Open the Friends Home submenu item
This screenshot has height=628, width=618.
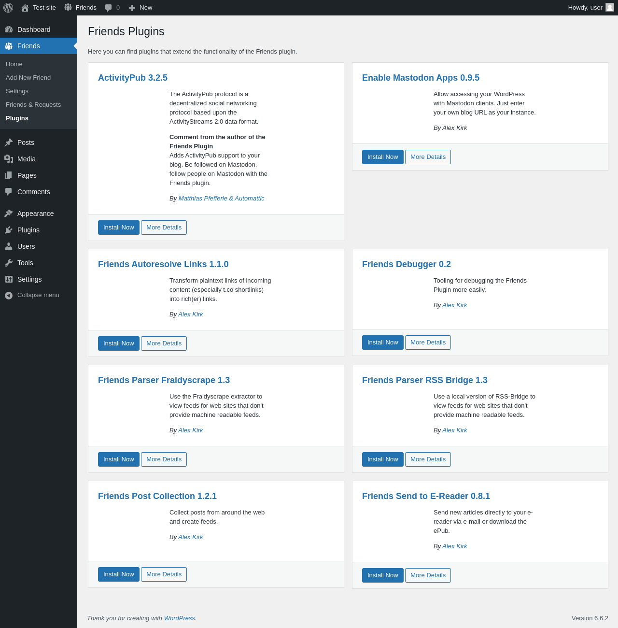[x=39, y=64]
